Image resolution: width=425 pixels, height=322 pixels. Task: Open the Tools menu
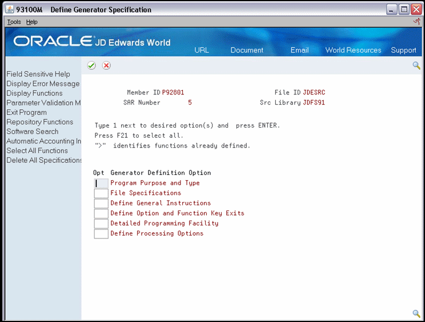tap(14, 22)
